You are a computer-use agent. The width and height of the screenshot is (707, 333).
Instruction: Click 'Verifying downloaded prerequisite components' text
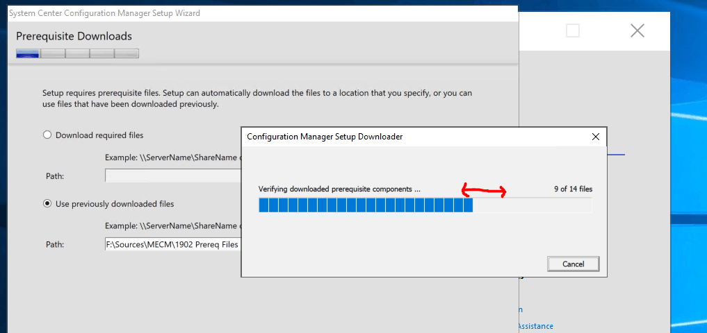(x=339, y=189)
